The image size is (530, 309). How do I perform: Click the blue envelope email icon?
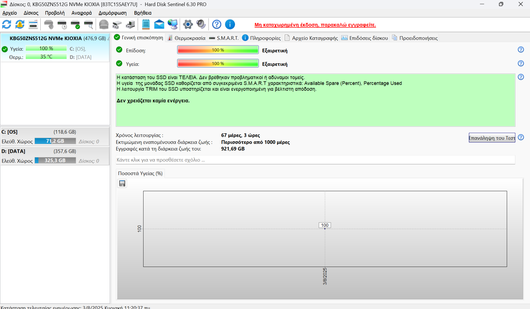(159, 25)
